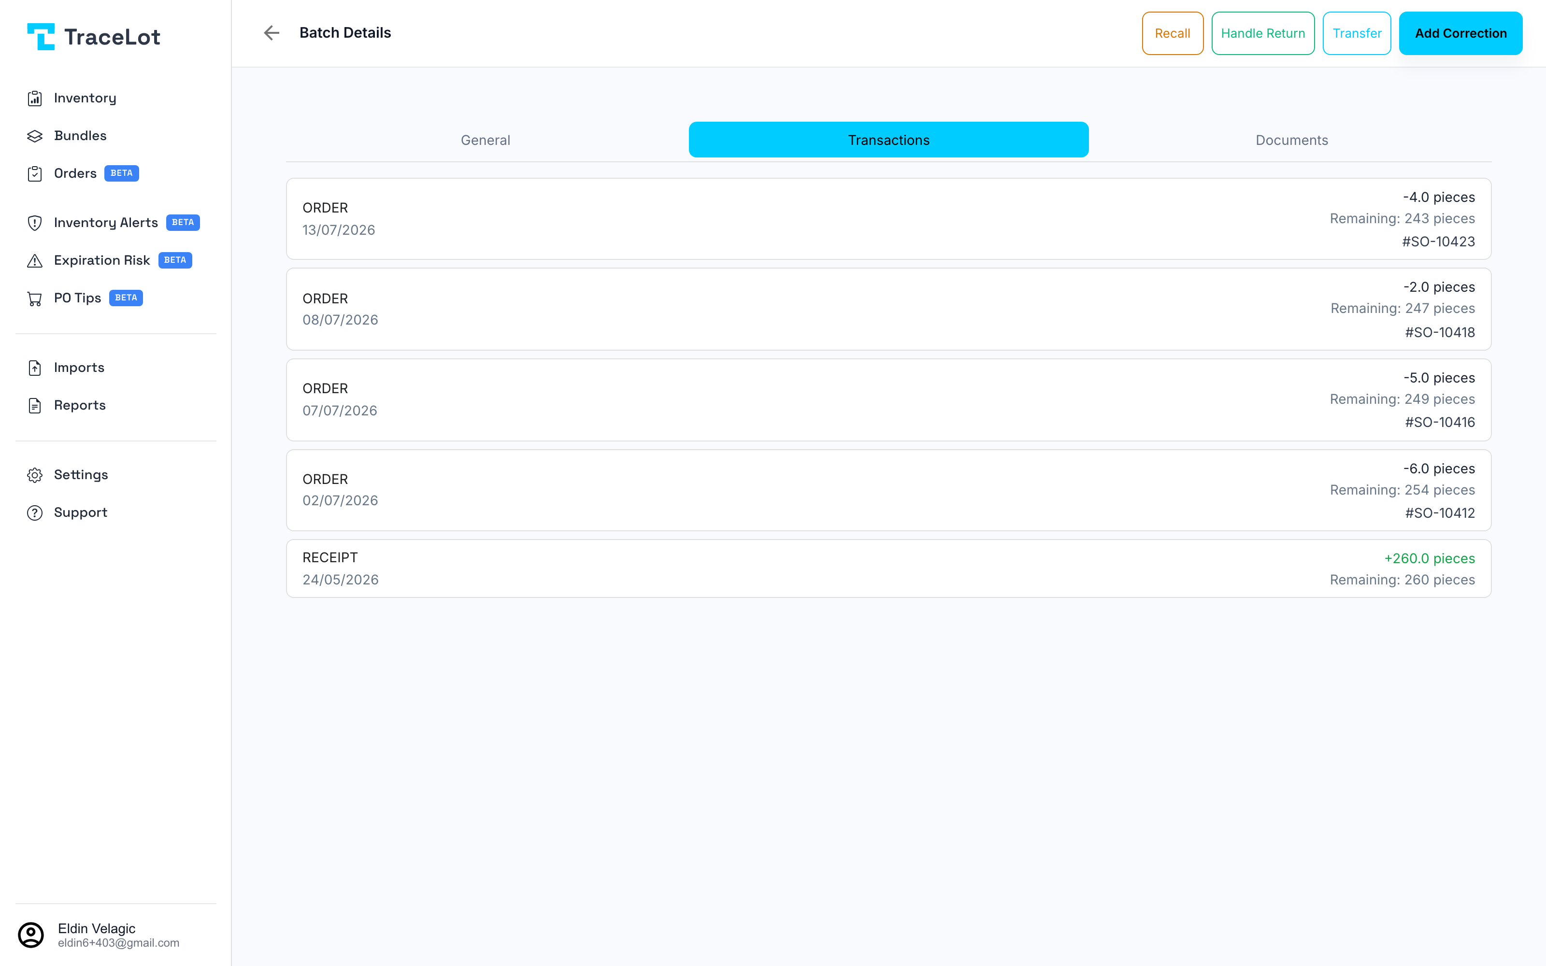
Task: Click order reference #SO-10418
Action: [x=1439, y=333]
